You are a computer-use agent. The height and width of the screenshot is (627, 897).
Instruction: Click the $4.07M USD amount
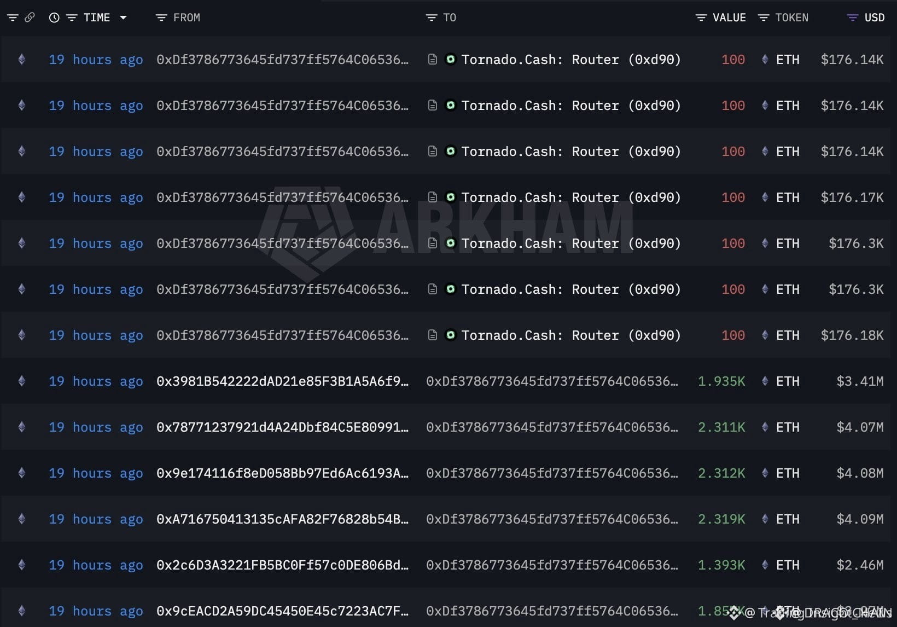[860, 427]
